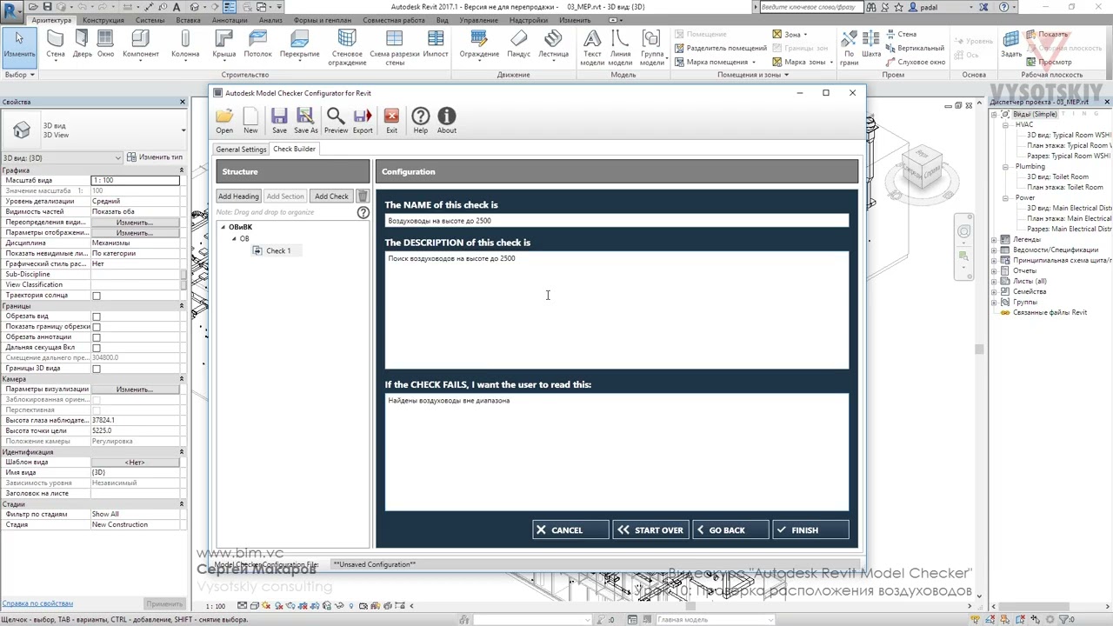Select the Лестница (Stair) tool
This screenshot has width=1113, height=626.
tap(553, 44)
